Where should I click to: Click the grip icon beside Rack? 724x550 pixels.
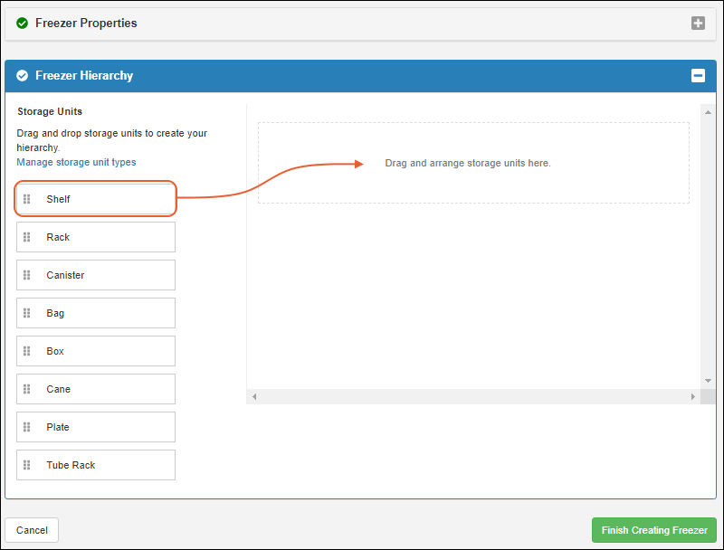pyautogui.click(x=27, y=237)
